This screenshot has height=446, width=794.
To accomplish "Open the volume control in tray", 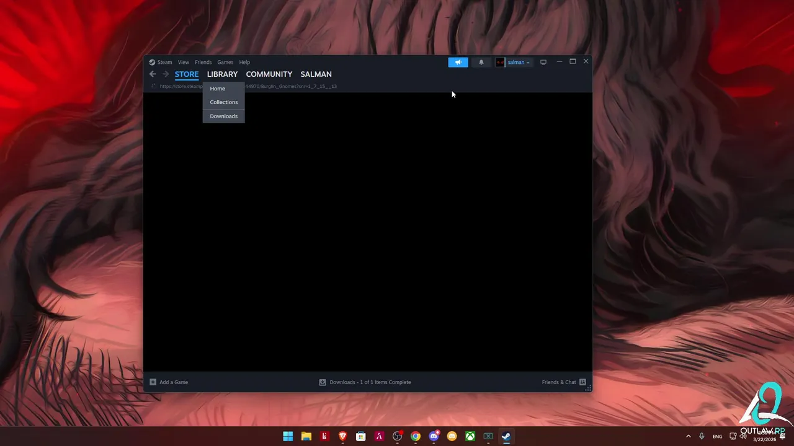I will [743, 436].
